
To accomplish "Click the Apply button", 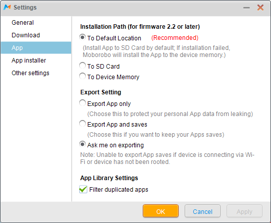I will click(x=244, y=211).
